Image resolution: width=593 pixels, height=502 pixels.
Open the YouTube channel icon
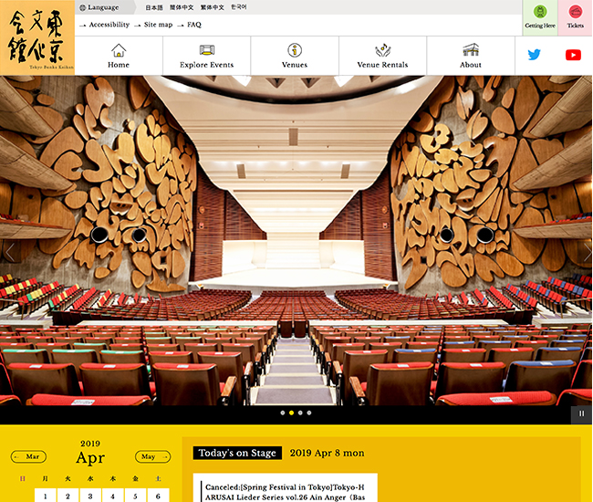(x=573, y=55)
